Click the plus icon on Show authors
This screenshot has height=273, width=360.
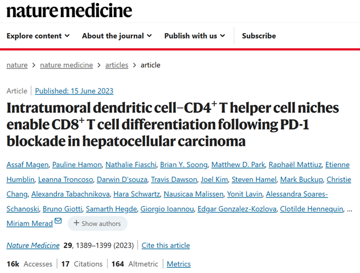tap(76, 223)
